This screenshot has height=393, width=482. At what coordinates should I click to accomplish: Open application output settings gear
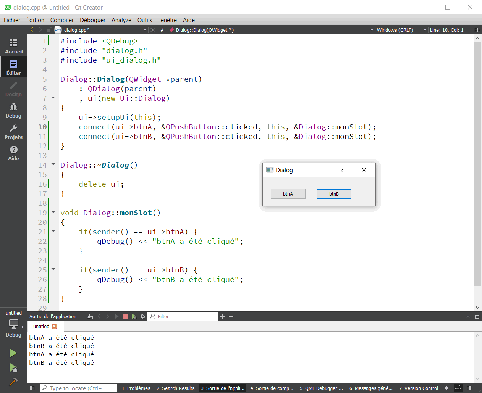pyautogui.click(x=143, y=316)
